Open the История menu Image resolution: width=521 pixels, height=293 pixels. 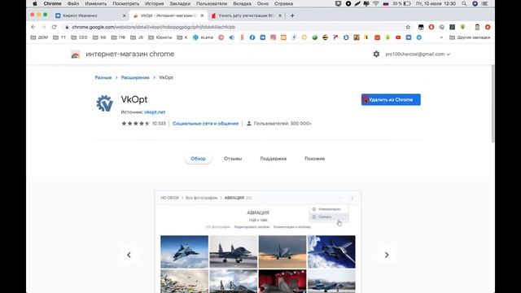click(x=154, y=3)
